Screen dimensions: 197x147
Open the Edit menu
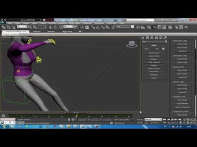(x=10, y=23)
